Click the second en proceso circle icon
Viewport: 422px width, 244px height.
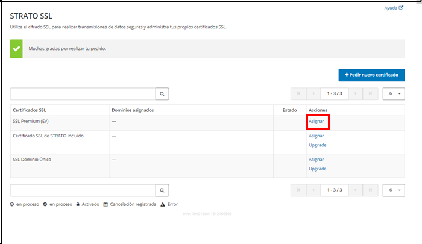(45, 204)
